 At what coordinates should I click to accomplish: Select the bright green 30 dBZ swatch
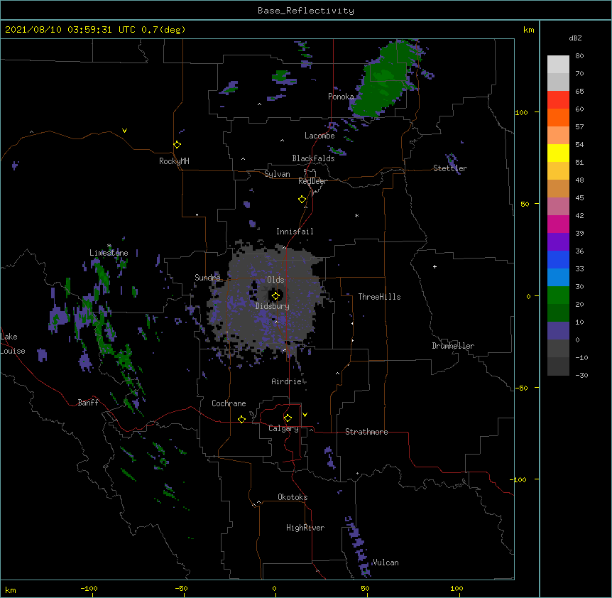558,295
